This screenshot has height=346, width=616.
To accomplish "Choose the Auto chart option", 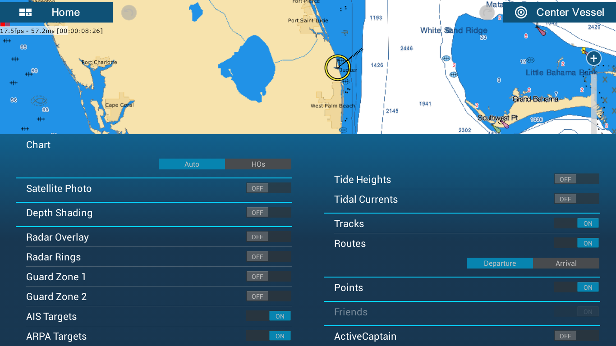I will 192,164.
